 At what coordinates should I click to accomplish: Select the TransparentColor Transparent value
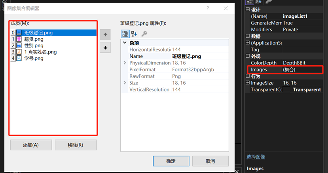pos(307,89)
